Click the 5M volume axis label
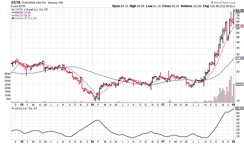The image size is (244, 144). tap(9, 99)
